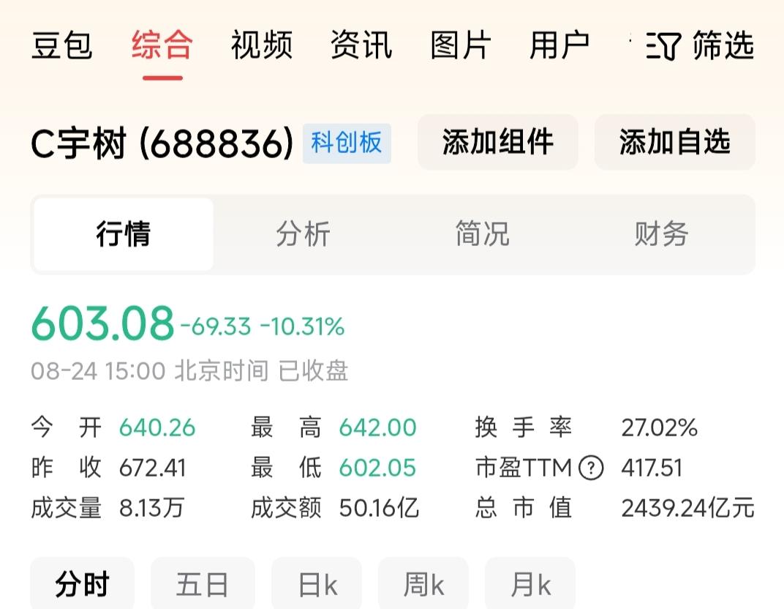This screenshot has width=784, height=609.
Task: Click the 换手率 value 27.02%
Action: coord(660,428)
